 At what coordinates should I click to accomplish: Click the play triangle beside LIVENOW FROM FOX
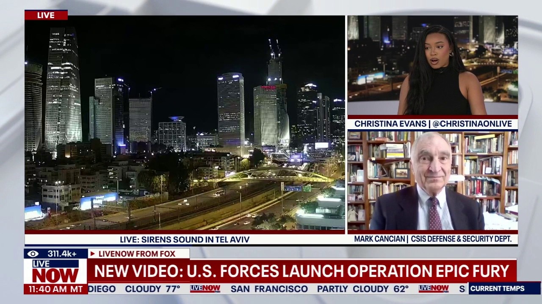(x=93, y=254)
